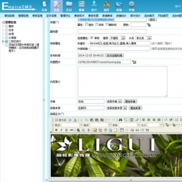Viewport: 182px width, 182px height.
Task: Open the 模板 (Template) top menu icon
Action: pyautogui.click(x=81, y=6)
